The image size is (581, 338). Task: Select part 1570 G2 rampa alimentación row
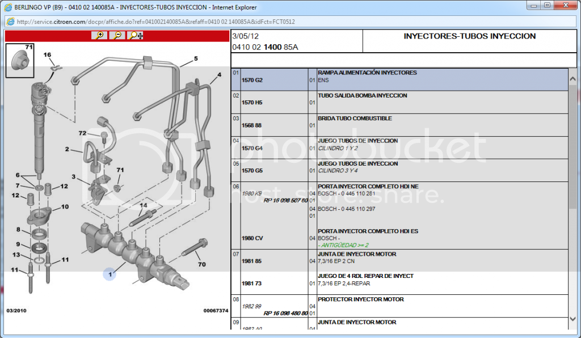point(252,80)
